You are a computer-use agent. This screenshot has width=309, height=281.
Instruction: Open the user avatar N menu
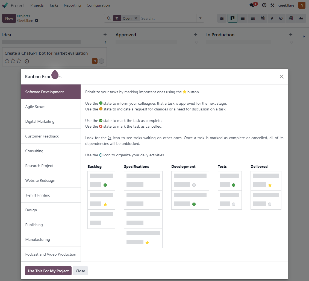tap(302, 5)
